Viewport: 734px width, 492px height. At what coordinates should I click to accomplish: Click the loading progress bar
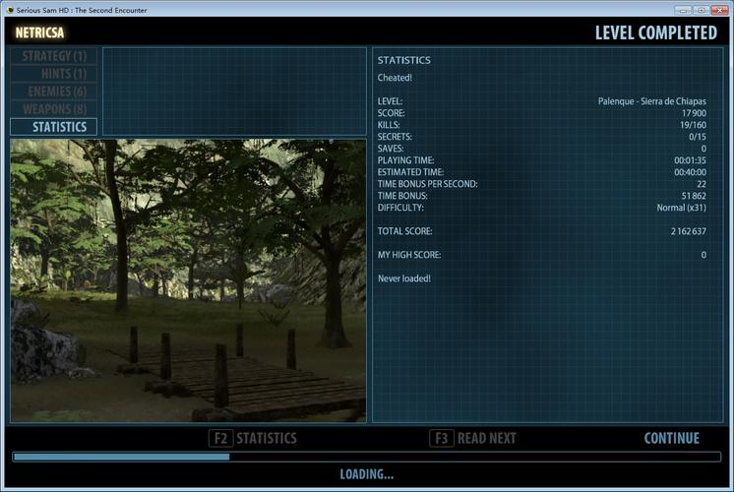pos(367,457)
